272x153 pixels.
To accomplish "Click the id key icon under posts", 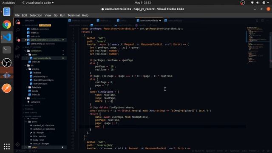I will (x=31, y=133).
